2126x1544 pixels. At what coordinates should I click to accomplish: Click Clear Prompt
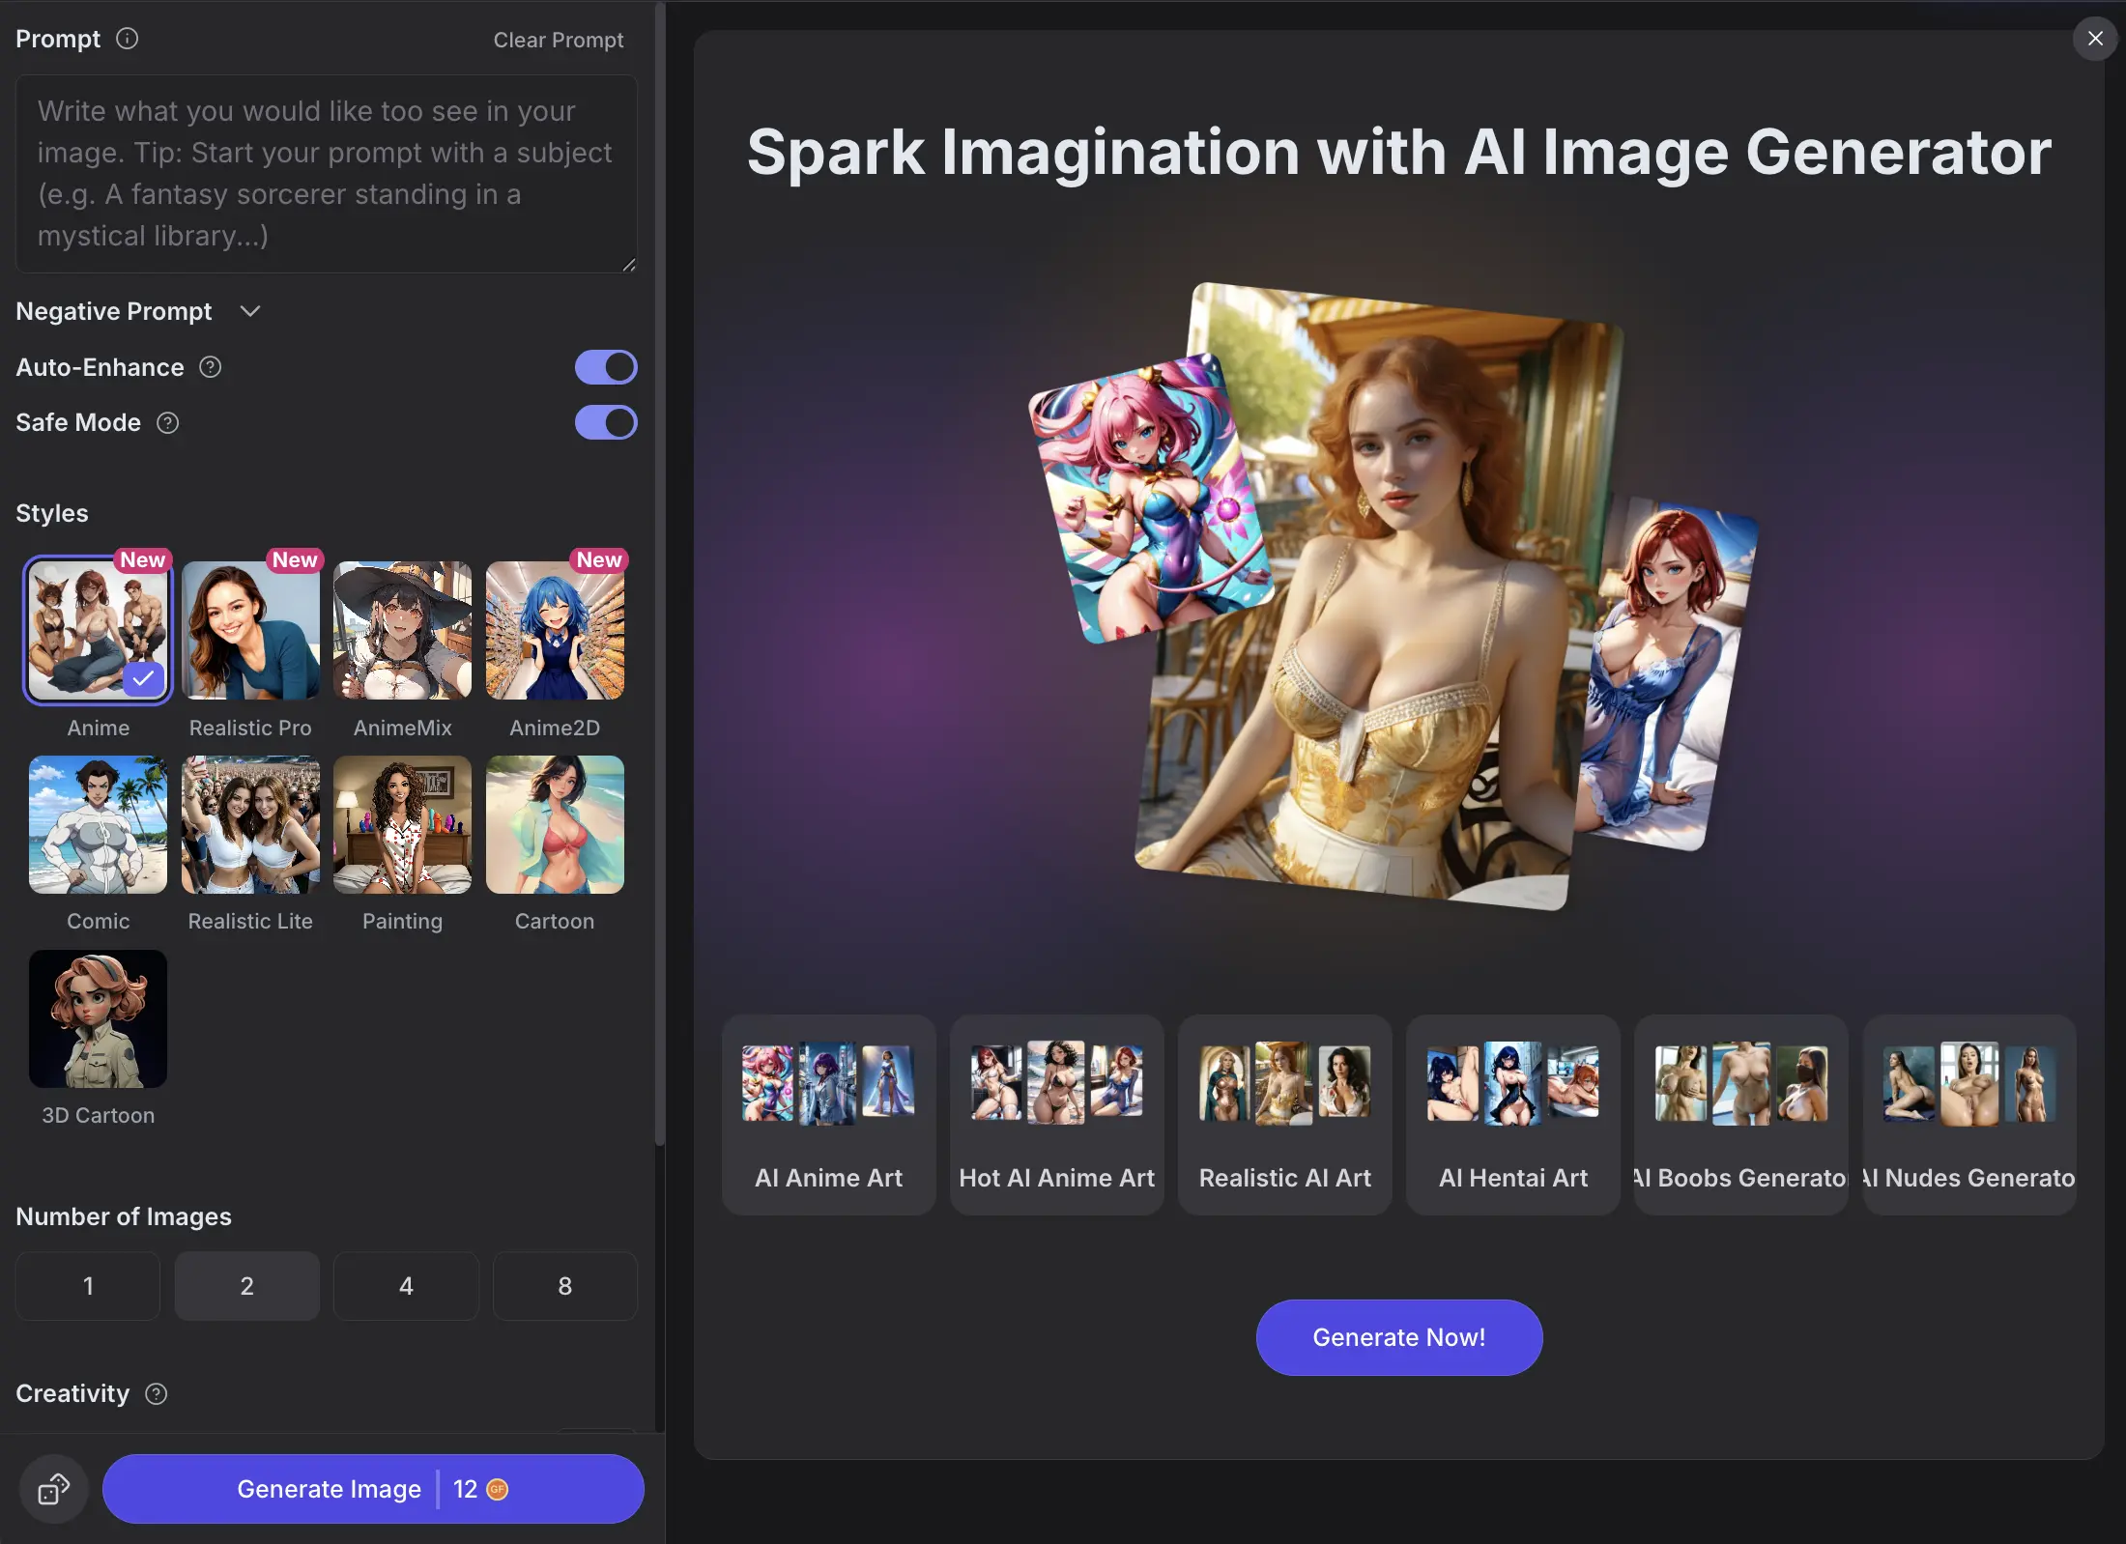[x=558, y=40]
